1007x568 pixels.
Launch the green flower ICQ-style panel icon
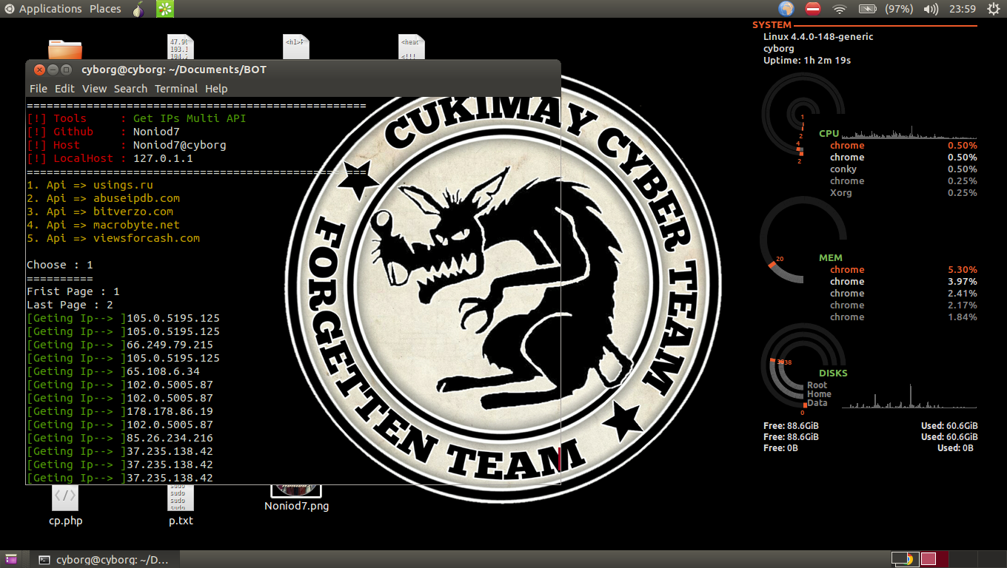coord(166,9)
